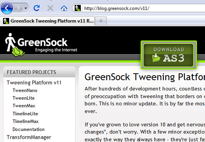Open the TweenNano link
Screen dimensions: 205x142
[x=25, y=90]
